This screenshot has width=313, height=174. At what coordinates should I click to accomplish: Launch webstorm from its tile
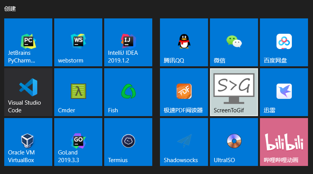[x=78, y=43]
